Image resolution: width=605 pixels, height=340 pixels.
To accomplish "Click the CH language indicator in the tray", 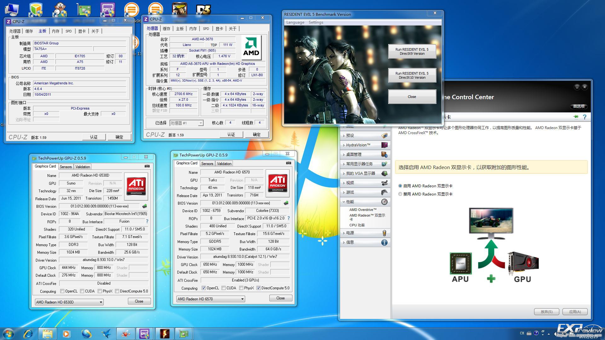I will (x=522, y=333).
